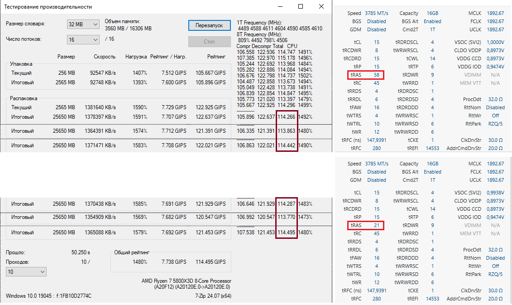The height and width of the screenshot is (305, 512).
Task: Click the 7-Zip 24.07 (x64) version text
Action: pyautogui.click(x=213, y=296)
